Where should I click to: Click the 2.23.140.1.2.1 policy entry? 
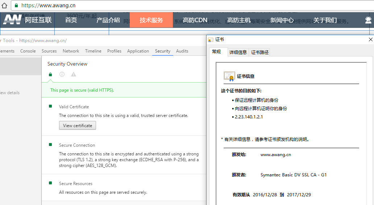(249, 117)
